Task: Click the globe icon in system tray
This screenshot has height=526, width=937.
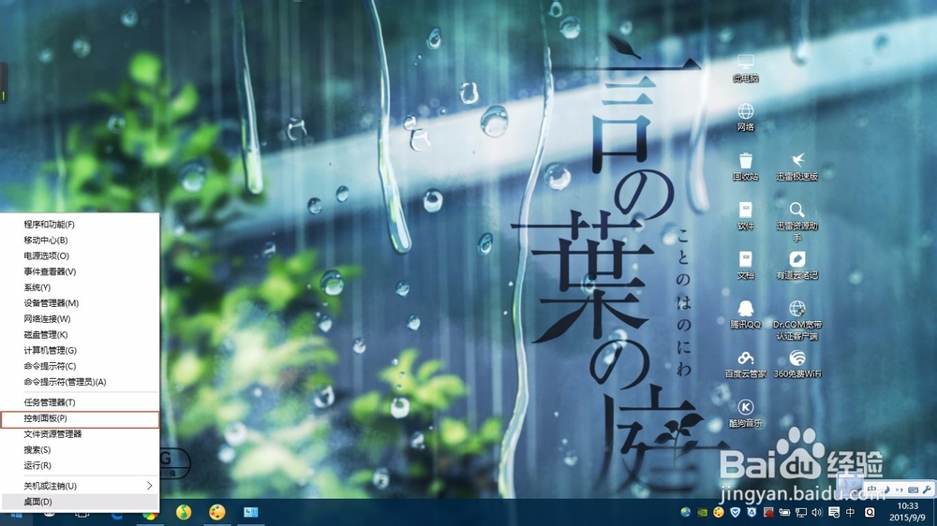Action: pos(686,512)
